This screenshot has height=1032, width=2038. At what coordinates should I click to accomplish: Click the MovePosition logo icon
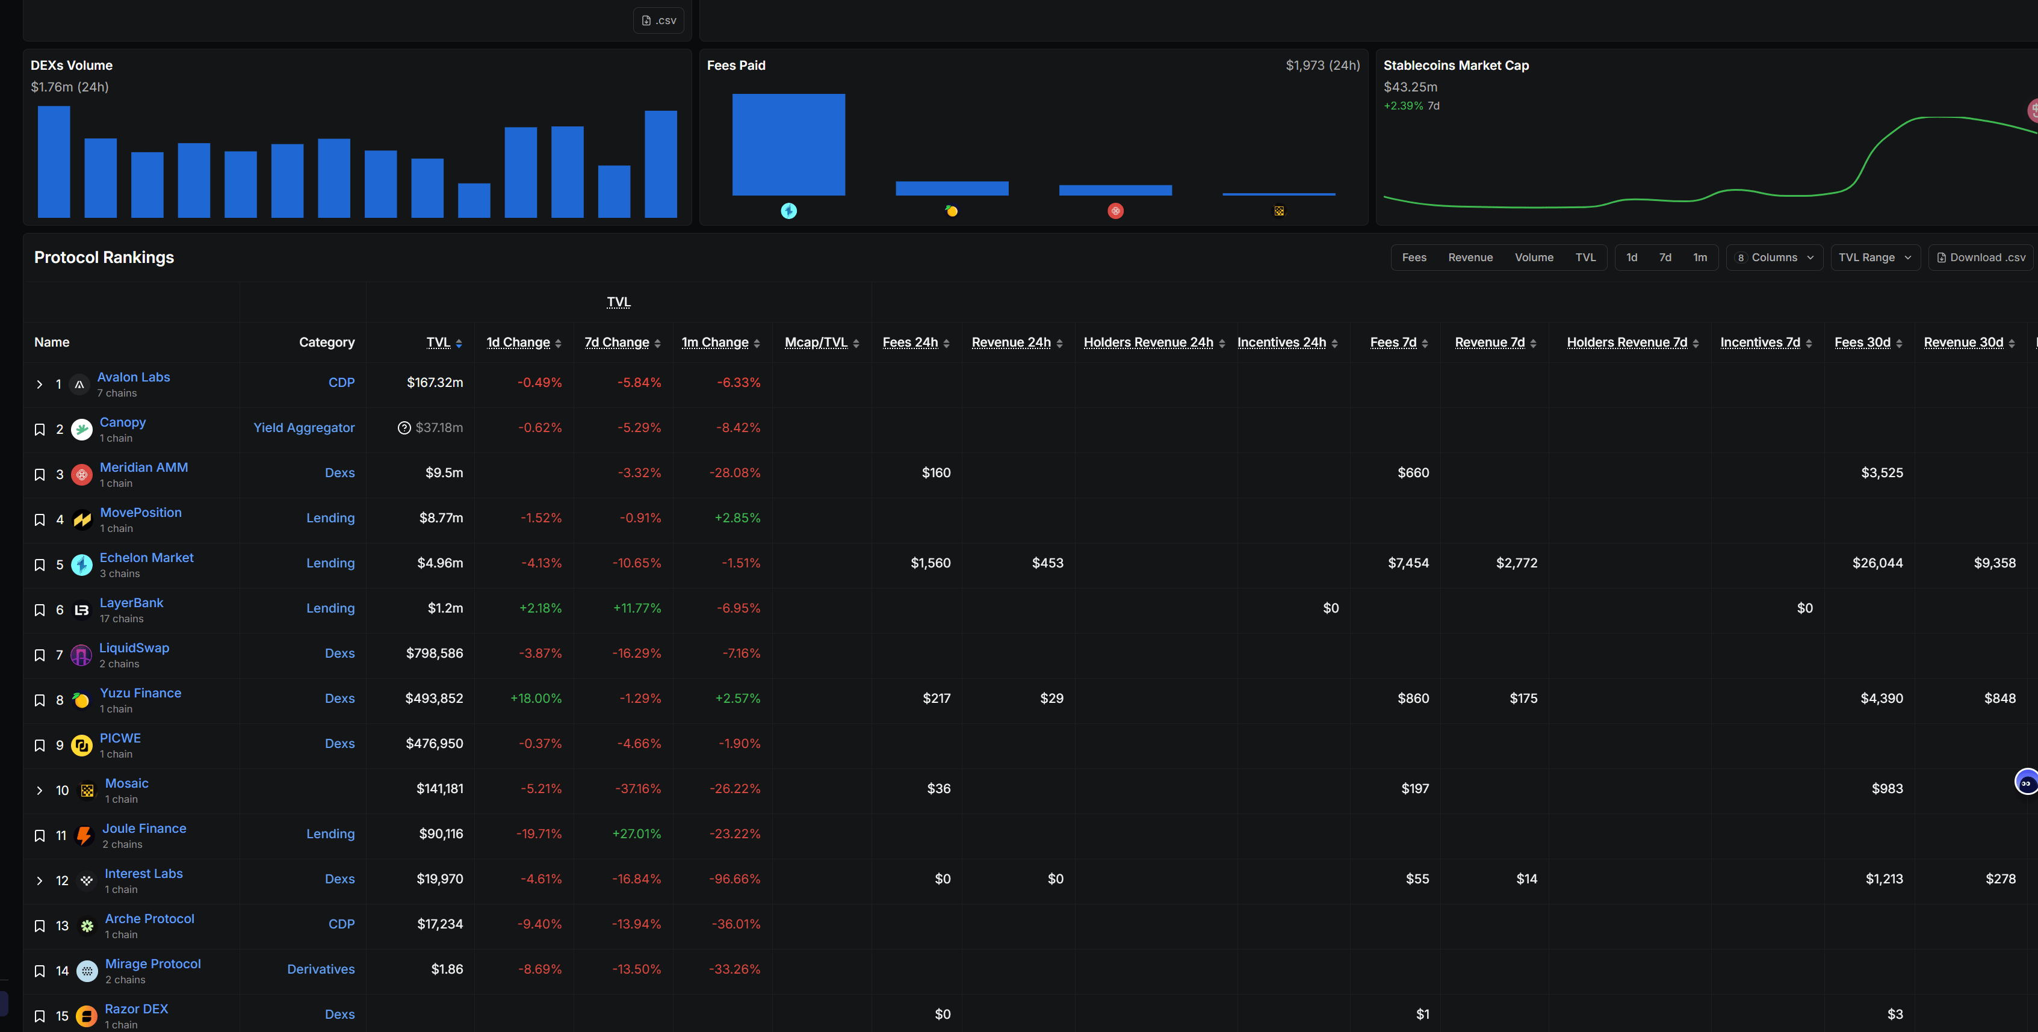coord(81,519)
